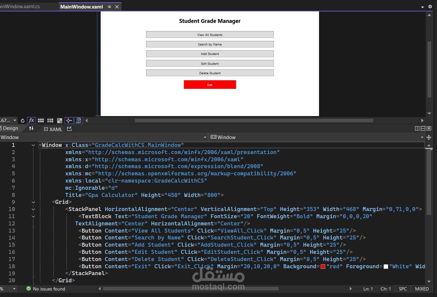Select horizontal split pane layout
The image size is (437, 297).
click(423, 128)
